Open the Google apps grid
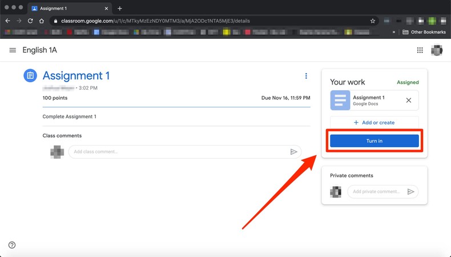 click(420, 50)
